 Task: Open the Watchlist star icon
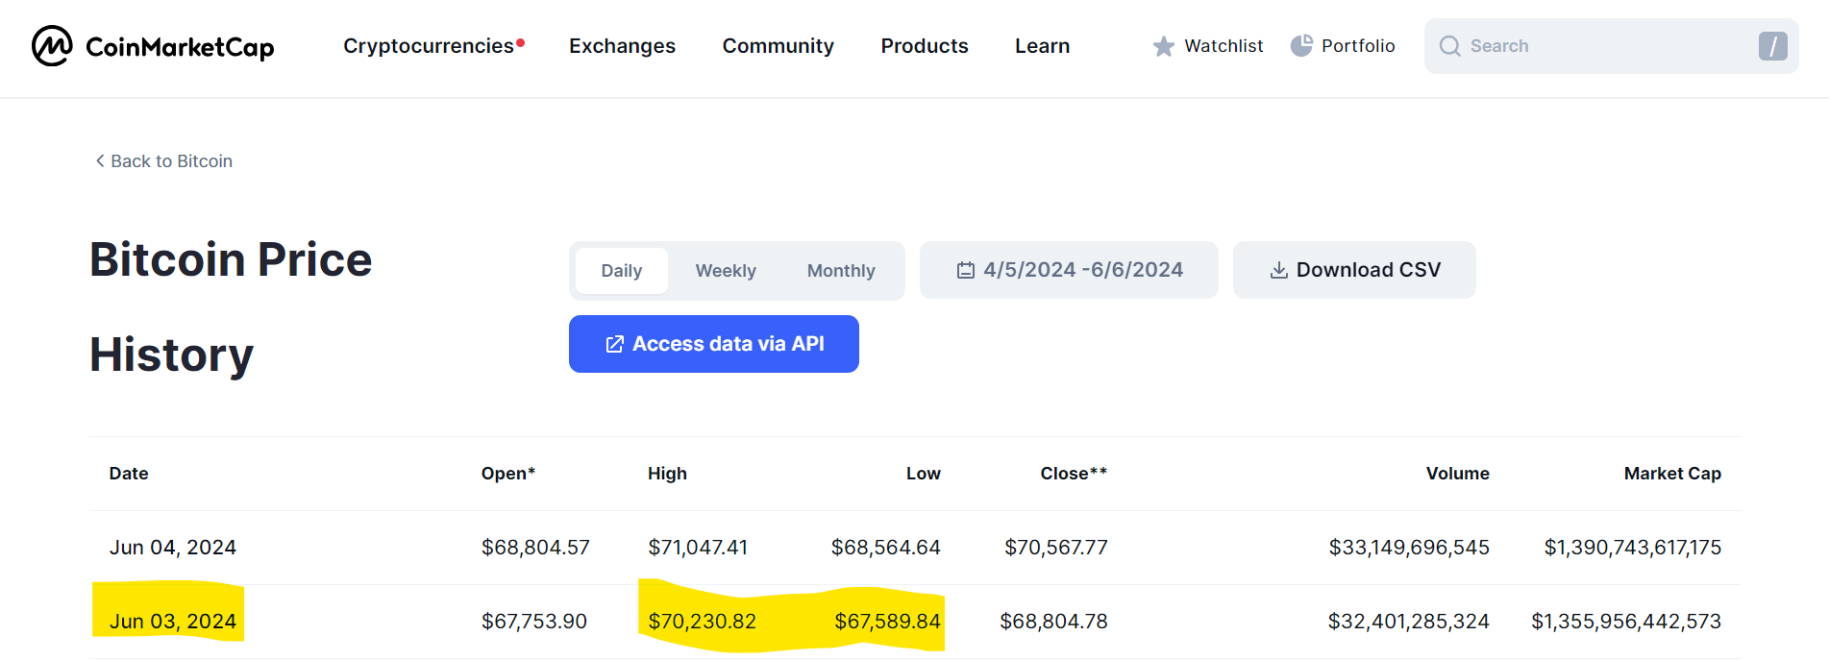pyautogui.click(x=1164, y=46)
